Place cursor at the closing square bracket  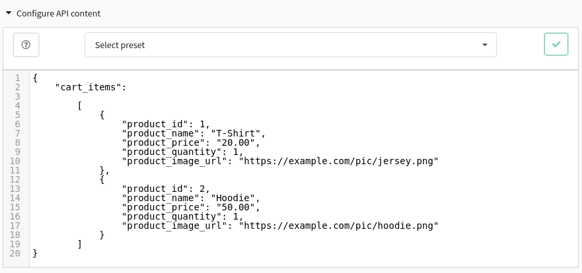[79, 244]
